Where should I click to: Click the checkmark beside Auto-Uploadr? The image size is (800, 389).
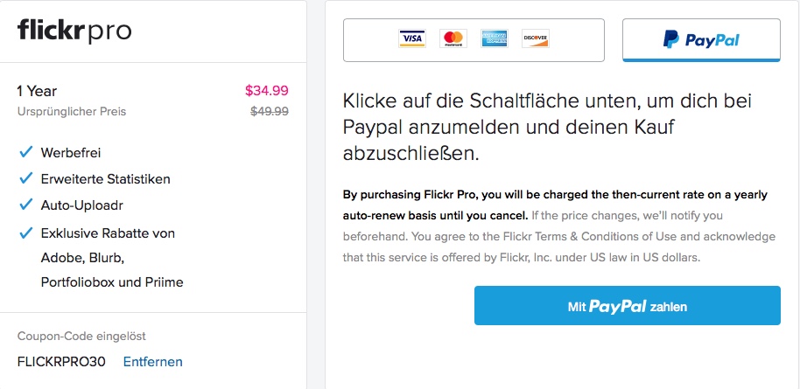coord(25,206)
